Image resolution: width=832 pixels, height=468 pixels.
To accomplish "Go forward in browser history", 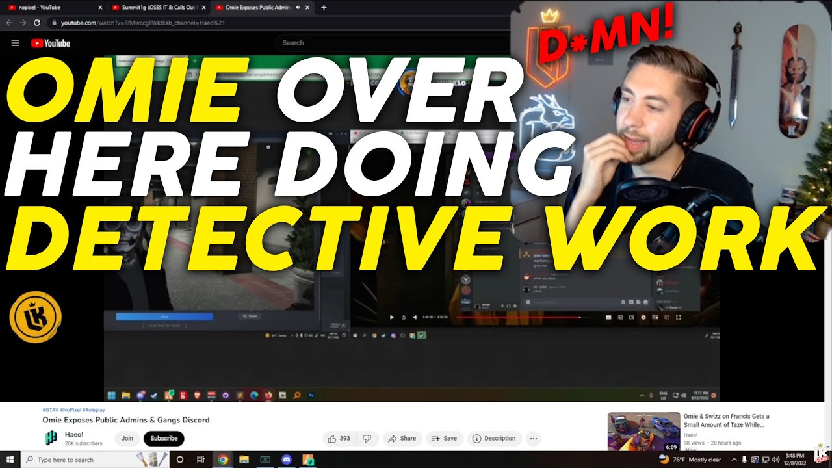I will [23, 23].
